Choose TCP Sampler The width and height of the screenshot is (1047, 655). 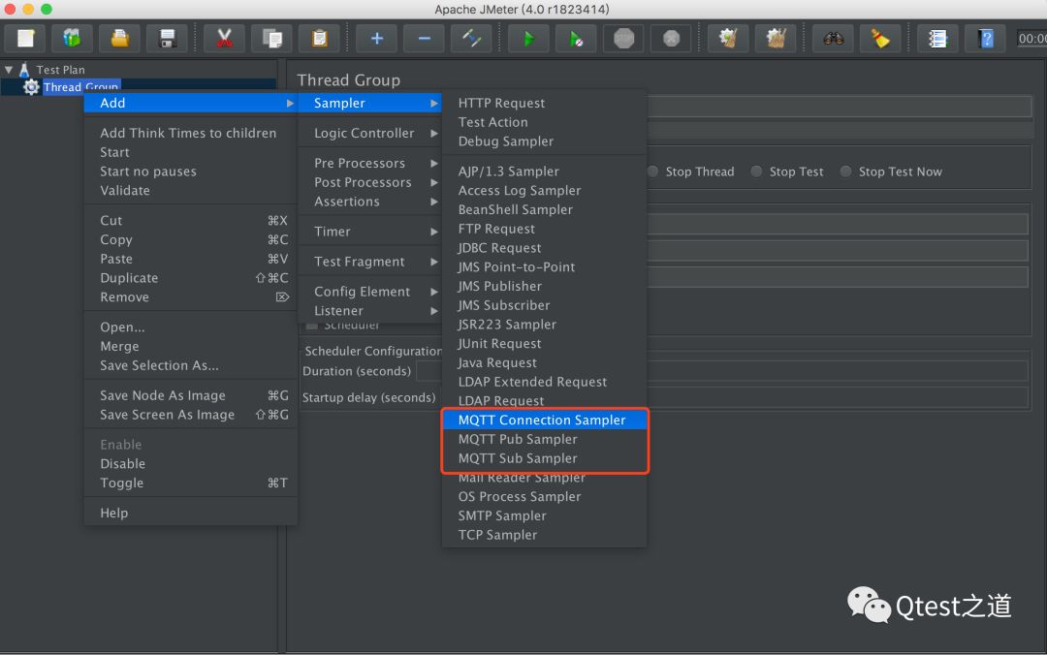544,535
